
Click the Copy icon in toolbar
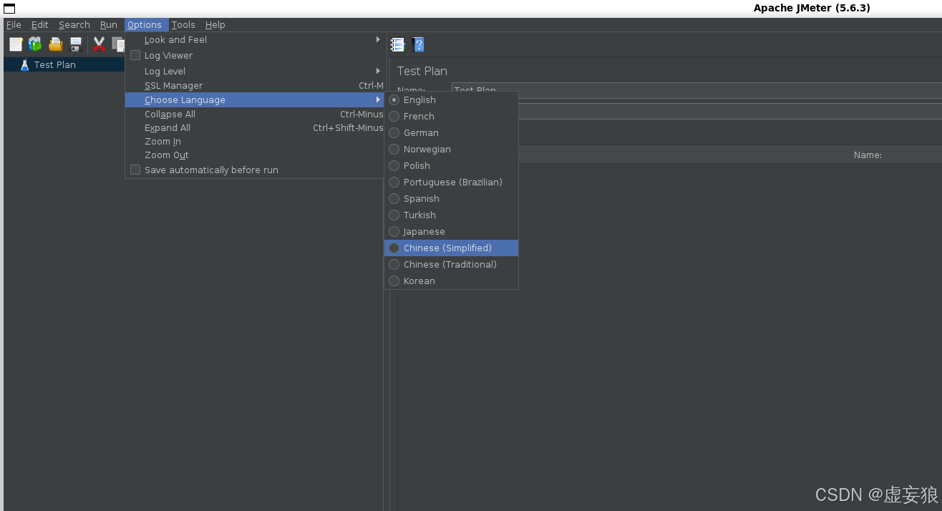click(118, 44)
